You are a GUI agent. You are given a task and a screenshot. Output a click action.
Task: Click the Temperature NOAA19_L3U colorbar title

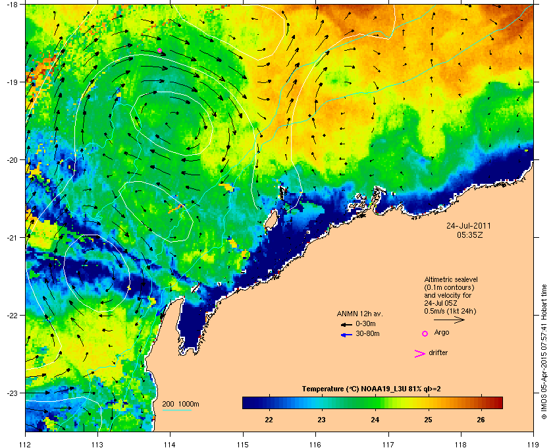tap(371, 389)
